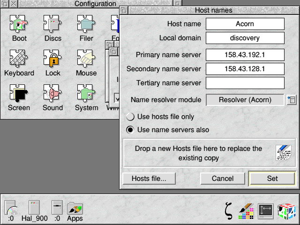Click the Hosts file... button
The width and height of the screenshot is (300, 225).
(149, 179)
